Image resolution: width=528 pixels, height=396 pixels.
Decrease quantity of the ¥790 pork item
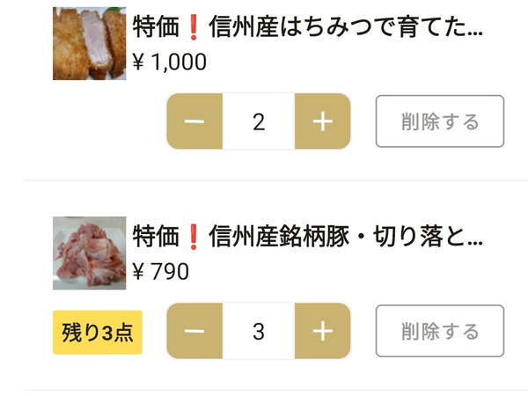point(194,331)
